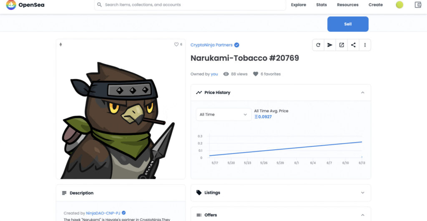Click the share icon
This screenshot has width=427, height=221.
coord(353,45)
